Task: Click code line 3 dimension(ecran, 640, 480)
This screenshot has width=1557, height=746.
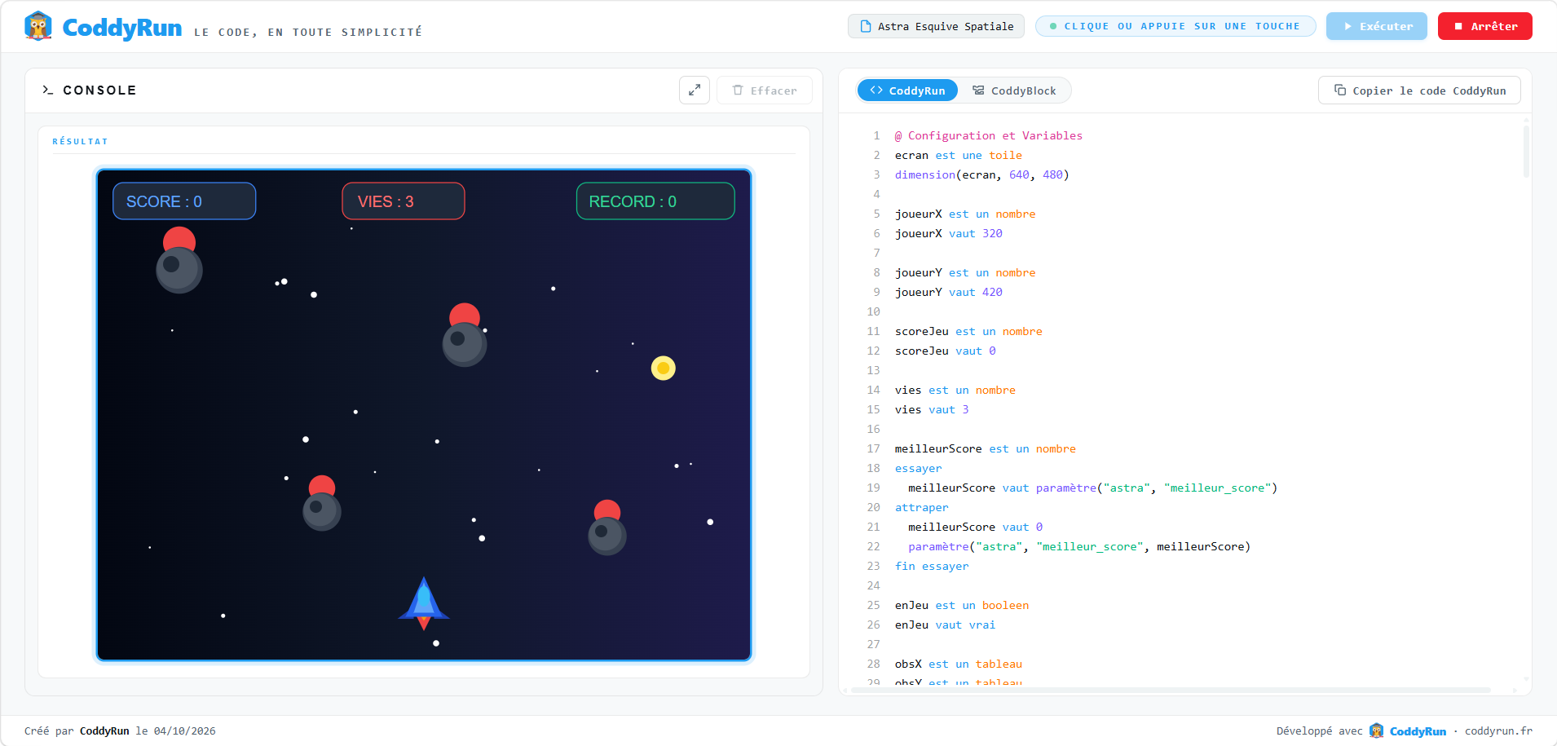Action: pos(981,175)
